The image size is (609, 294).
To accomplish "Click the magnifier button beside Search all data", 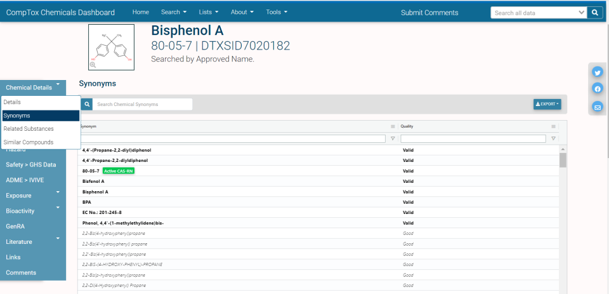I will pos(595,13).
